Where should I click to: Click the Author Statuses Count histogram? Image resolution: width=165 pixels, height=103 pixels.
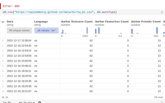75,30
